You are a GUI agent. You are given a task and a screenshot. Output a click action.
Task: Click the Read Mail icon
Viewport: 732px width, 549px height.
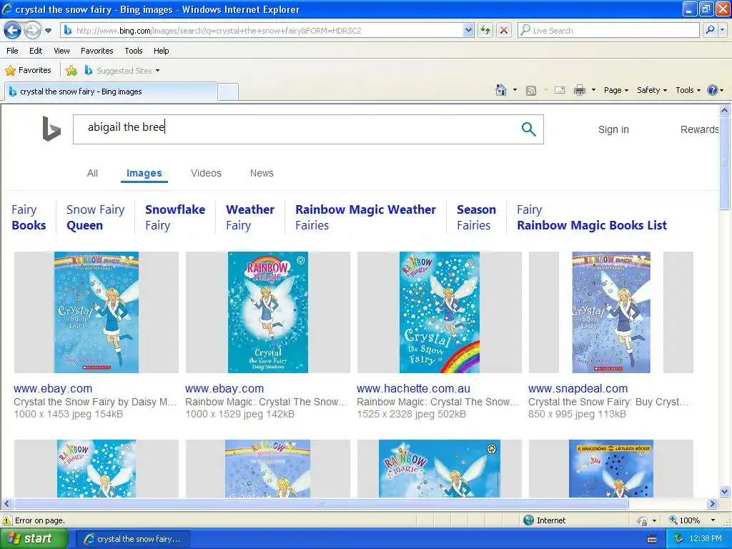(560, 90)
